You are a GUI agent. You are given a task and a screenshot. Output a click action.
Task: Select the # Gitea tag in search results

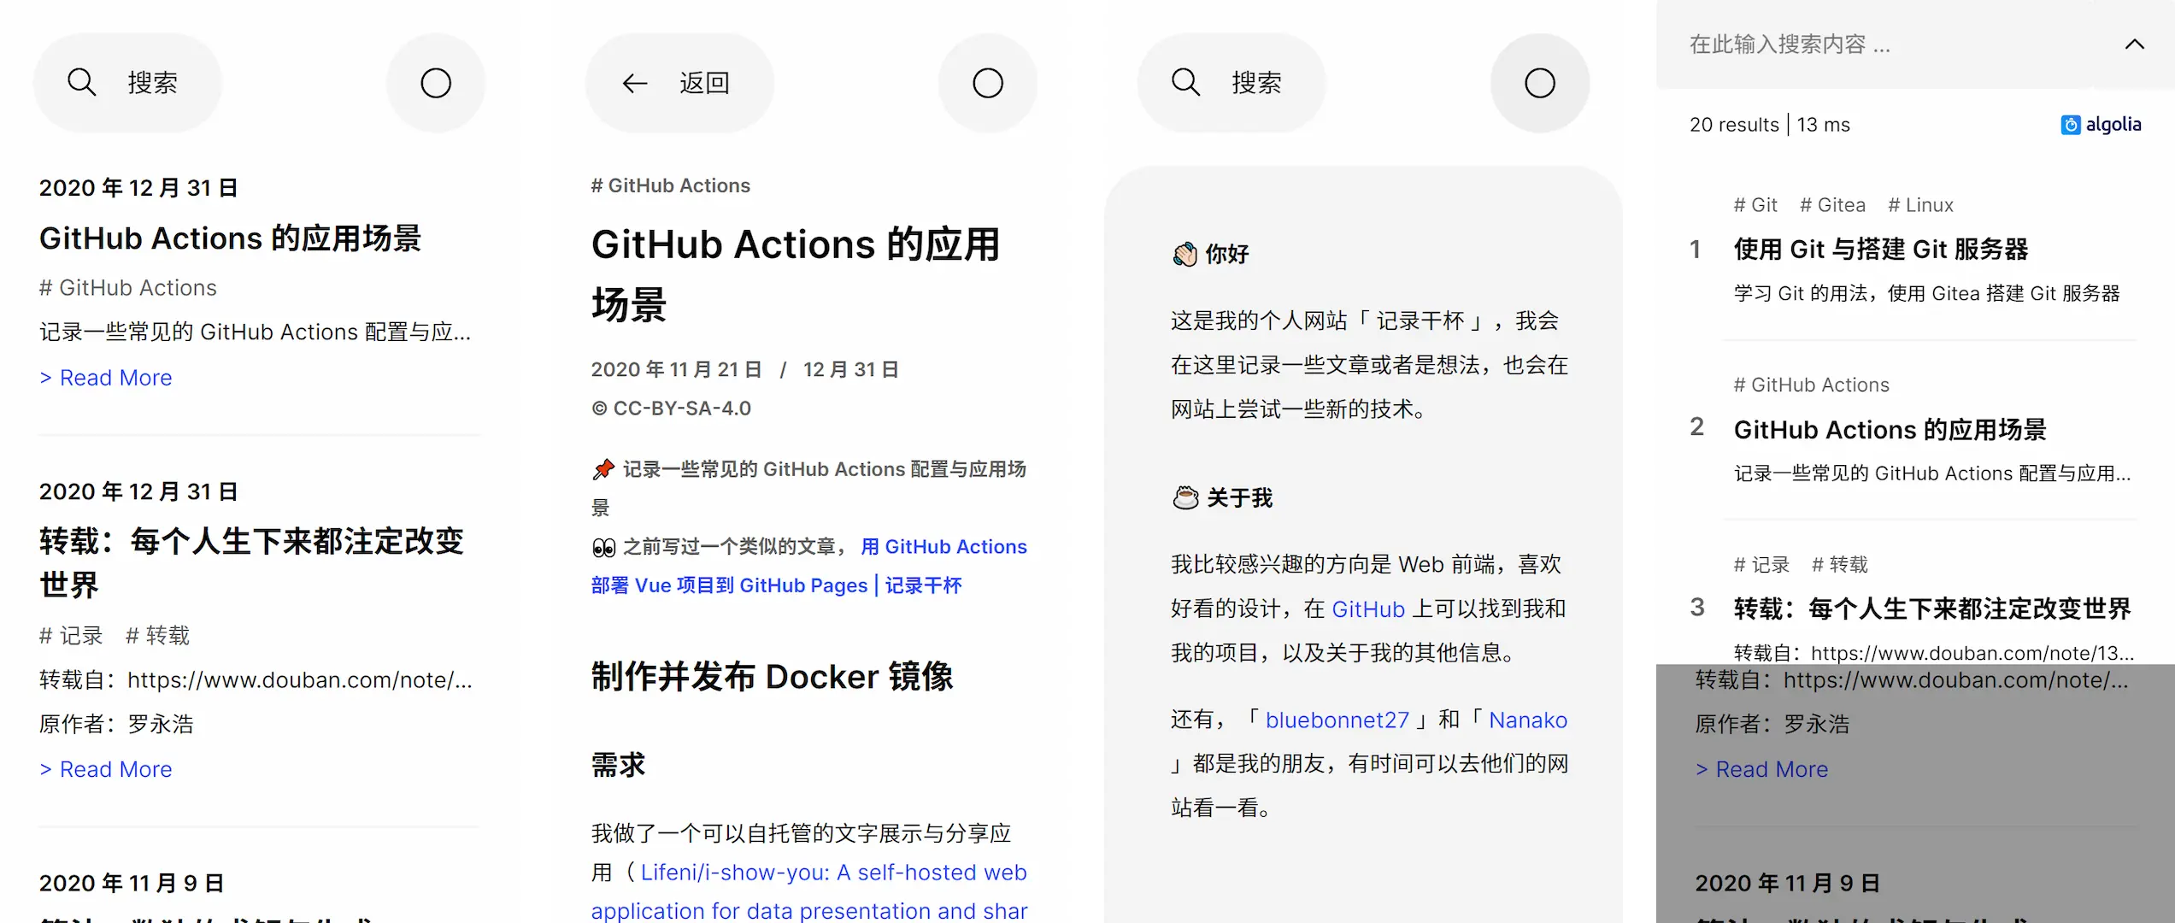(1832, 205)
